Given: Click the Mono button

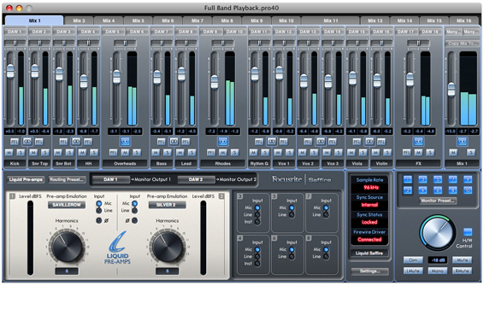Looking at the screenshot, I should click(437, 271).
